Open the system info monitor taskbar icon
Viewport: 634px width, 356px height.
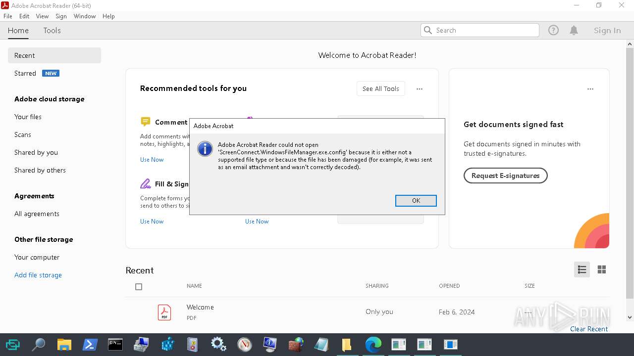270,345
